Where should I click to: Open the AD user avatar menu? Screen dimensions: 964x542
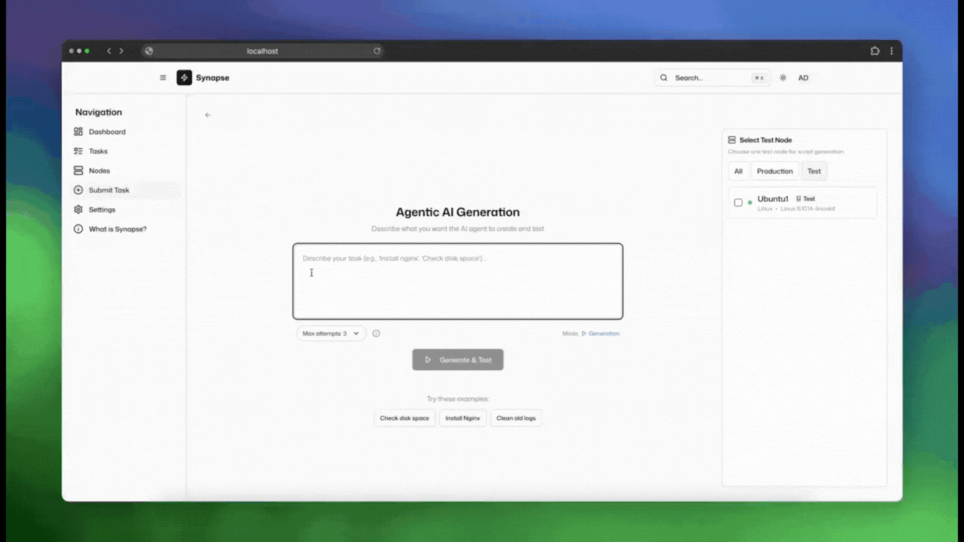click(803, 78)
